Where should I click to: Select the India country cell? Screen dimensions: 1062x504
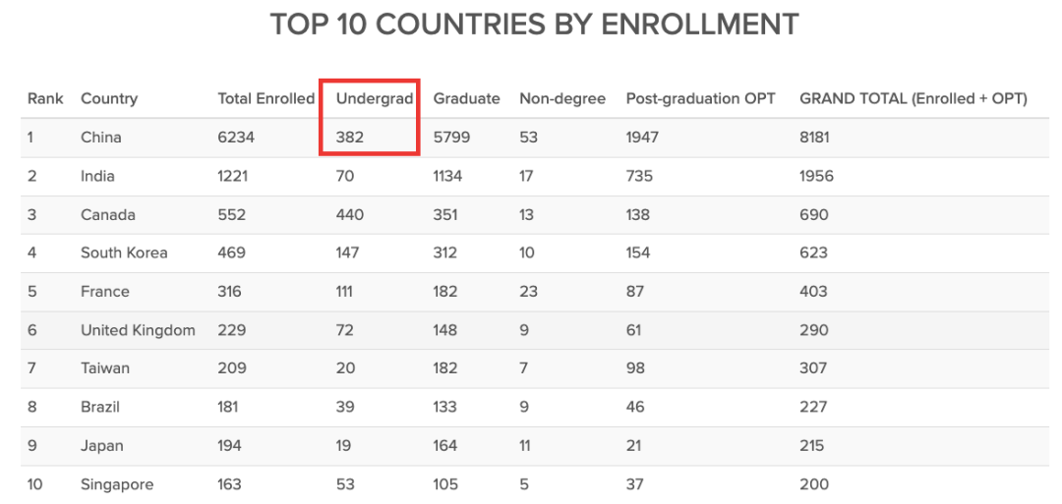pos(97,176)
